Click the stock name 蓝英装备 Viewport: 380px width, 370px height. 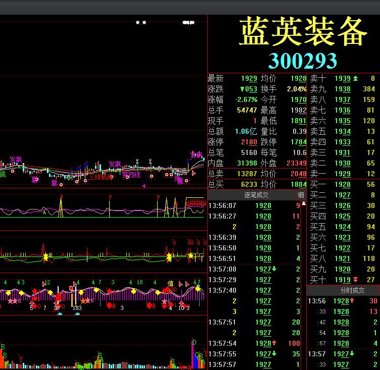pos(303,31)
